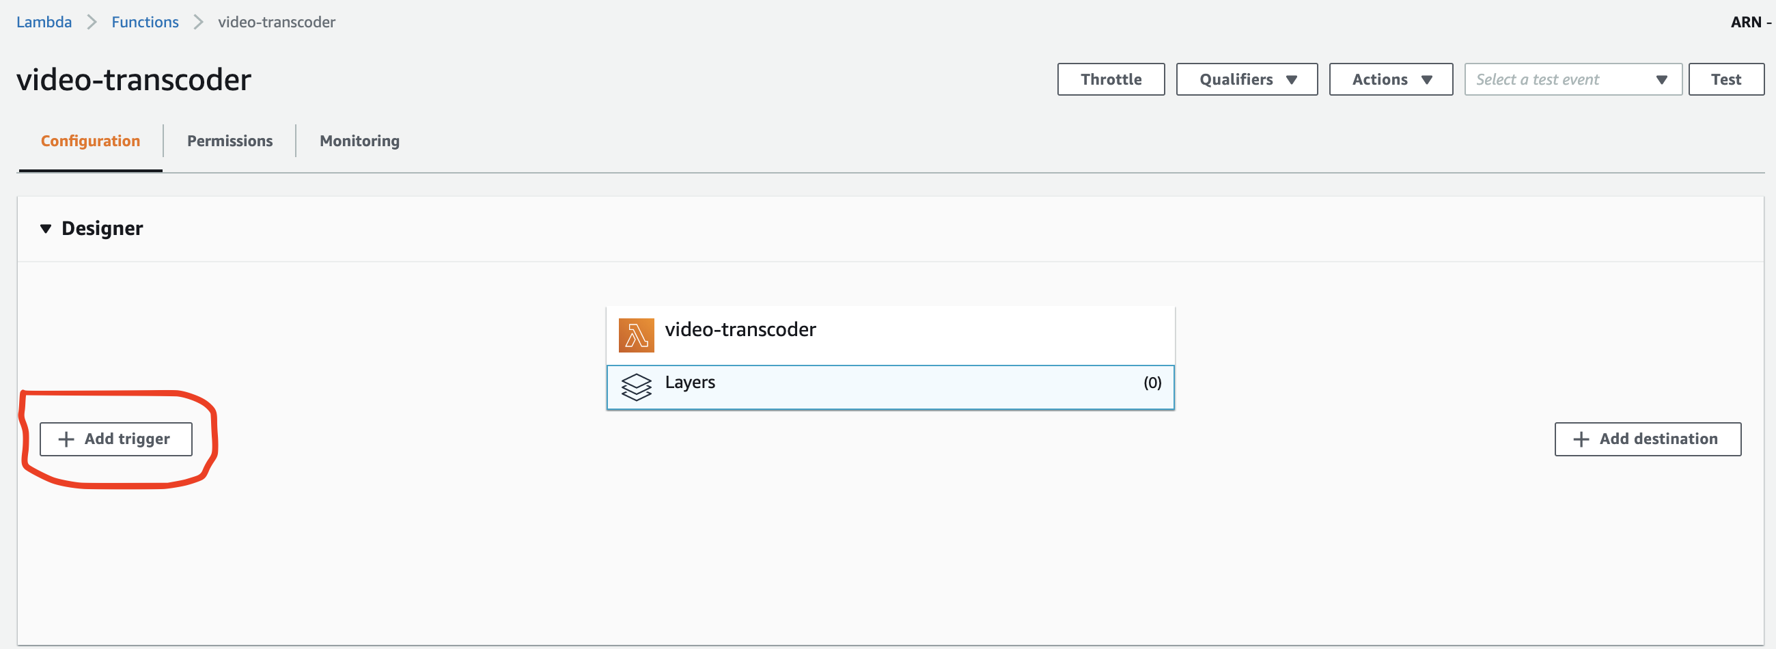Screen dimensions: 1776x649
Task: Switch to the Monitoring tab
Action: point(359,141)
